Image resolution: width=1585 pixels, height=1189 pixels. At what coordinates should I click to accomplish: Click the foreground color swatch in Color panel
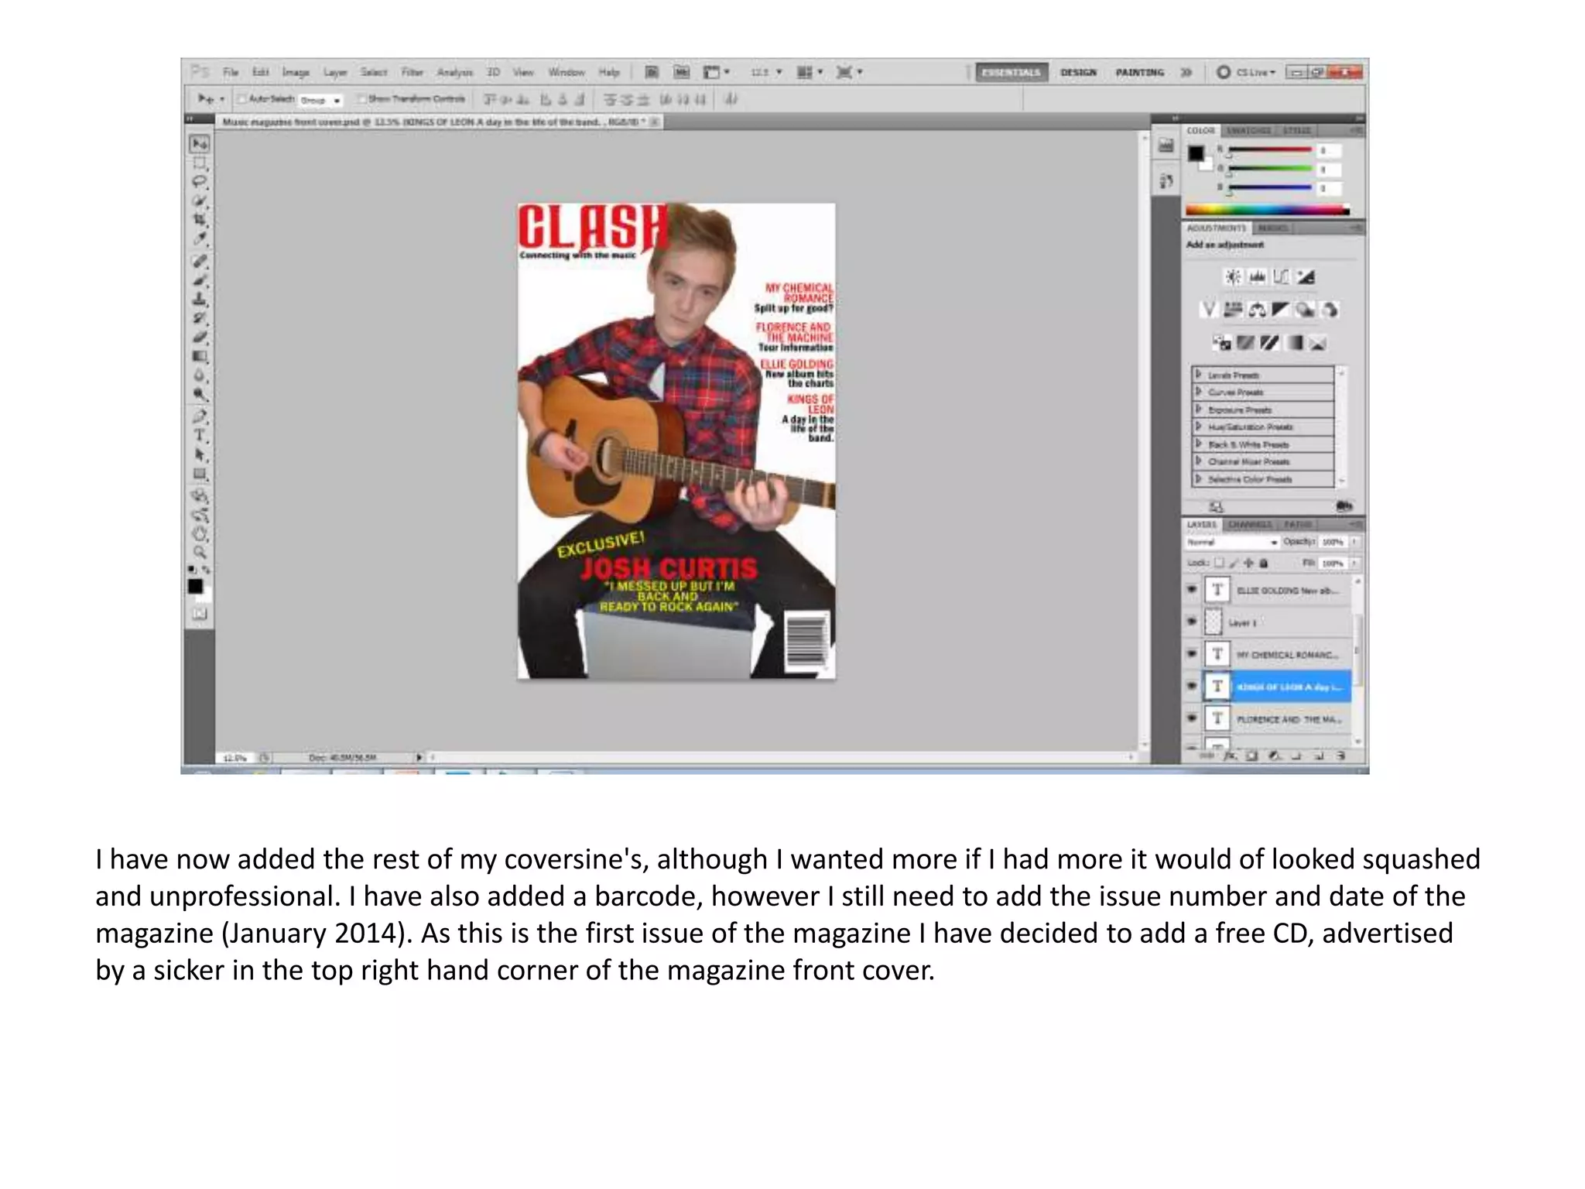tap(1196, 152)
